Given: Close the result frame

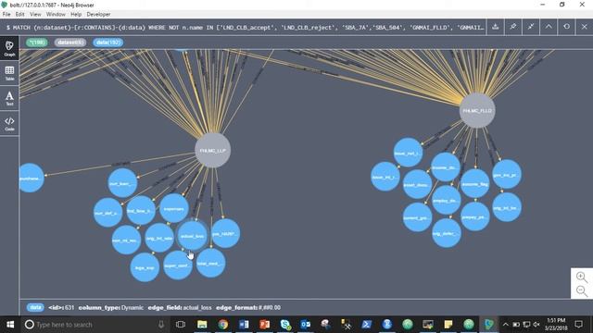Looking at the screenshot, I should pyautogui.click(x=584, y=27).
